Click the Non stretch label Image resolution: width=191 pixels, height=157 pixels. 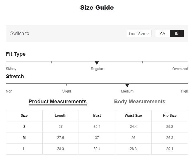click(x=9, y=91)
